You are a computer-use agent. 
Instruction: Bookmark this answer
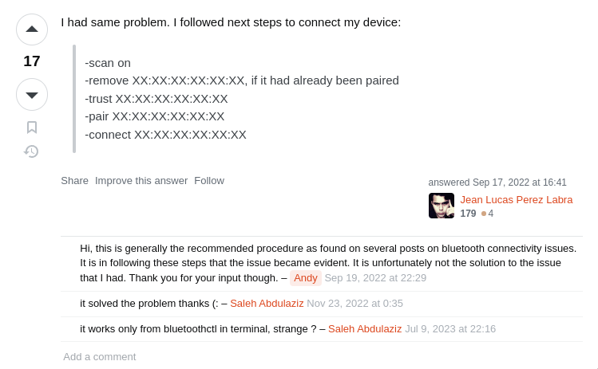coord(32,128)
